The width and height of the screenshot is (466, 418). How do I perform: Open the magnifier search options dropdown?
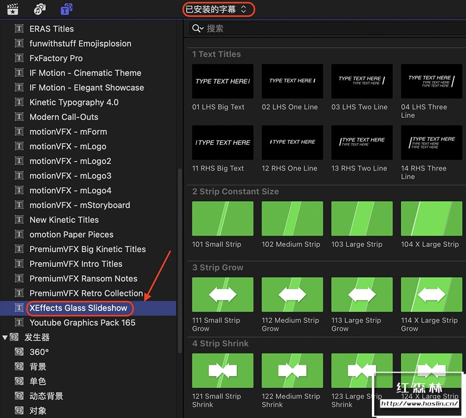198,28
